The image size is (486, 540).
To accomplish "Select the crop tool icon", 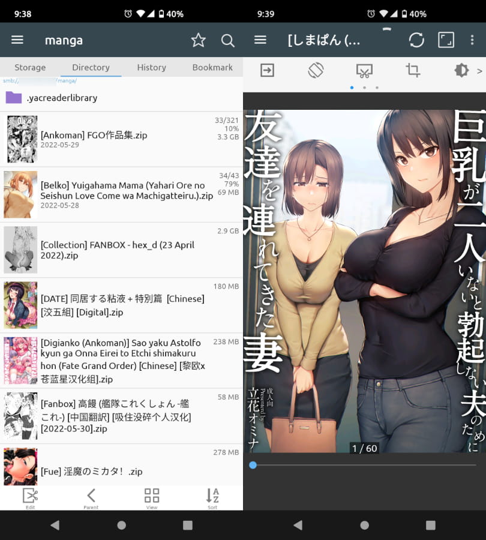I will pyautogui.click(x=413, y=70).
